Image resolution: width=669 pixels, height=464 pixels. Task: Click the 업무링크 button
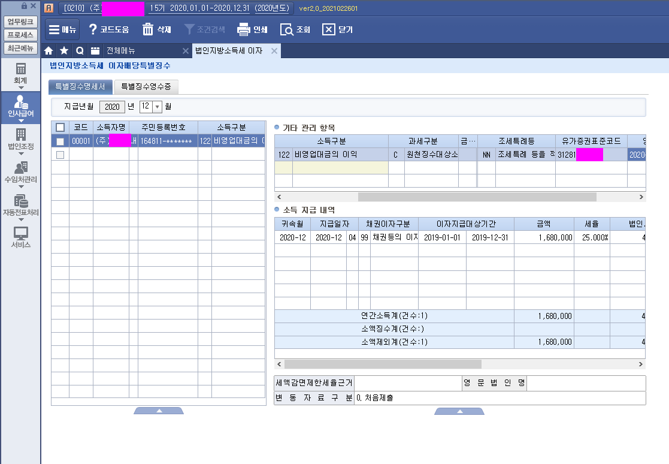point(20,22)
